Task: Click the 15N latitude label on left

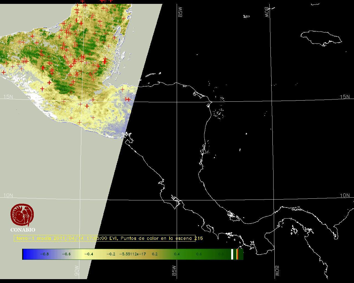Action: (x=8, y=97)
